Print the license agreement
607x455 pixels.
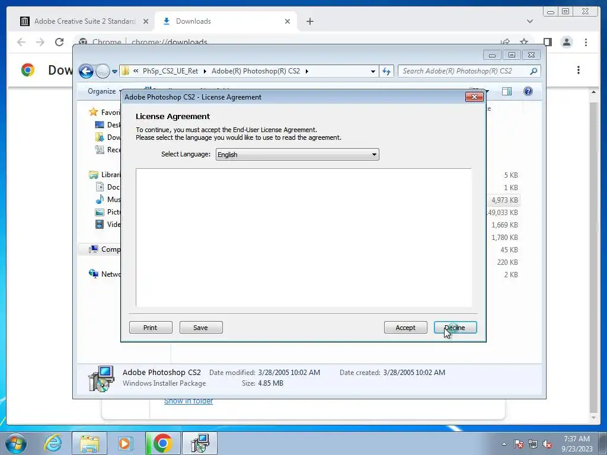click(x=150, y=327)
